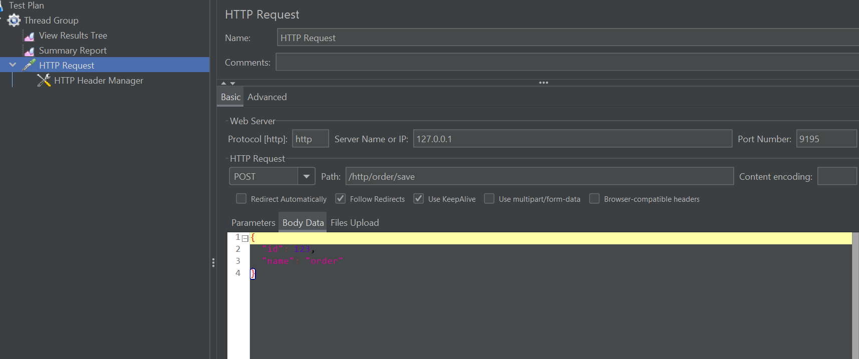
Task: Uncheck the Follow Redirects checkbox
Action: click(x=341, y=199)
